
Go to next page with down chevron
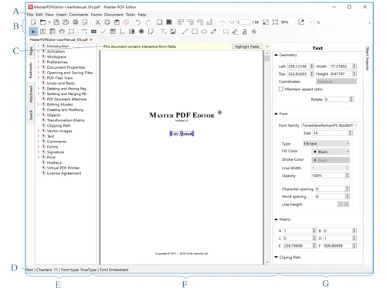[x=232, y=22]
